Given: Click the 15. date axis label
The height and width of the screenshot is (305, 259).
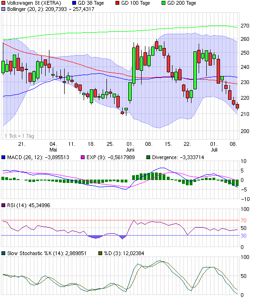Looking at the screenshot, I should [x=168, y=144].
